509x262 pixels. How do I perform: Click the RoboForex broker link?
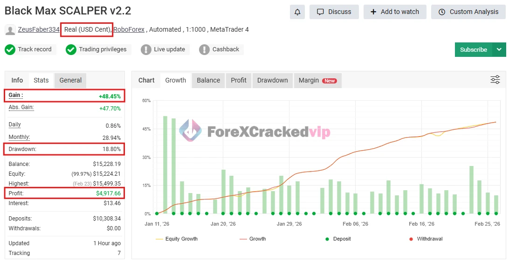(x=129, y=29)
